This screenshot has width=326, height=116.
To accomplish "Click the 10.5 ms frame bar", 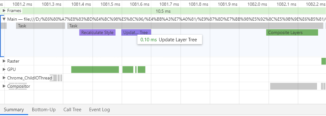I will tap(163, 11).
